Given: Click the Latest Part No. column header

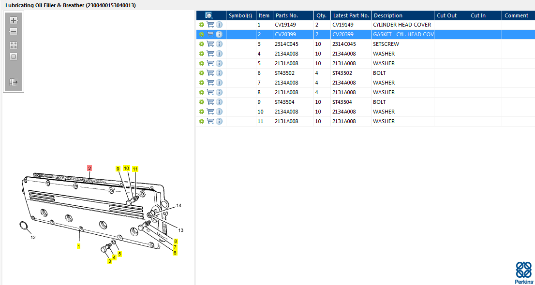Looking at the screenshot, I should click(x=351, y=15).
